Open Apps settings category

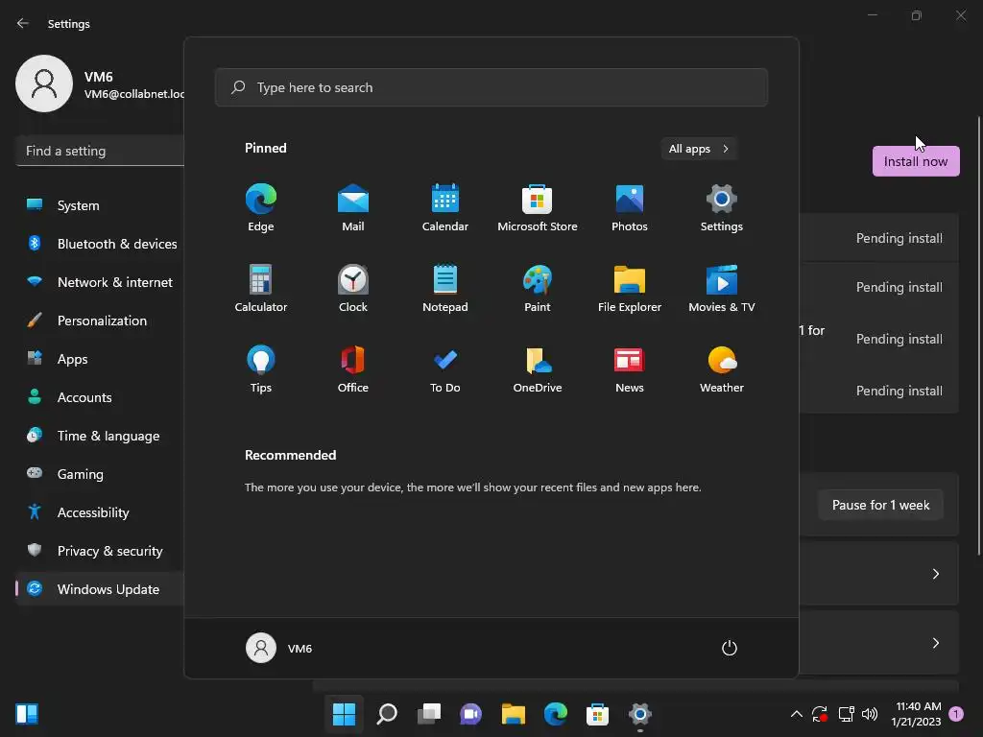[100, 359]
